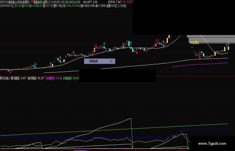
Task: Click the 换手跟踪: 45.39 value
Action: (35, 78)
